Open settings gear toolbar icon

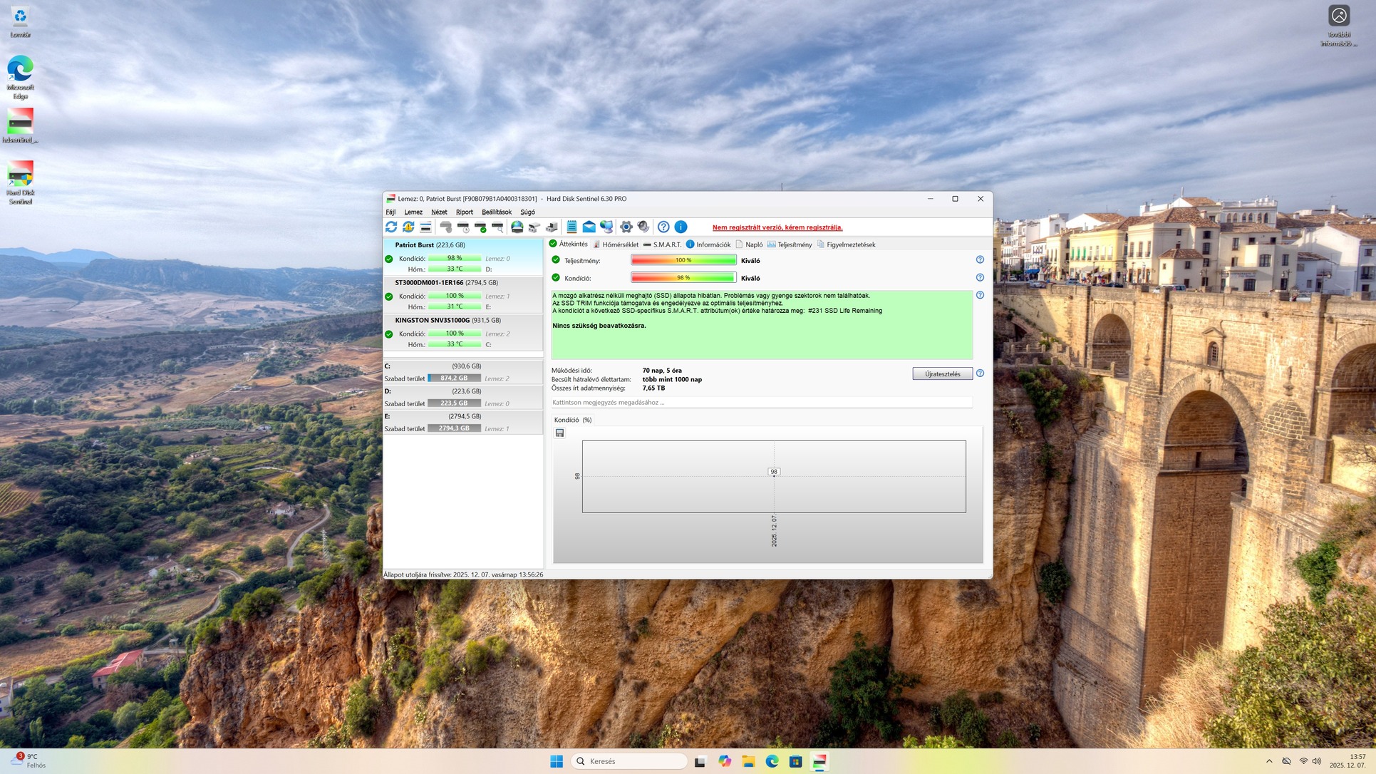pos(626,227)
